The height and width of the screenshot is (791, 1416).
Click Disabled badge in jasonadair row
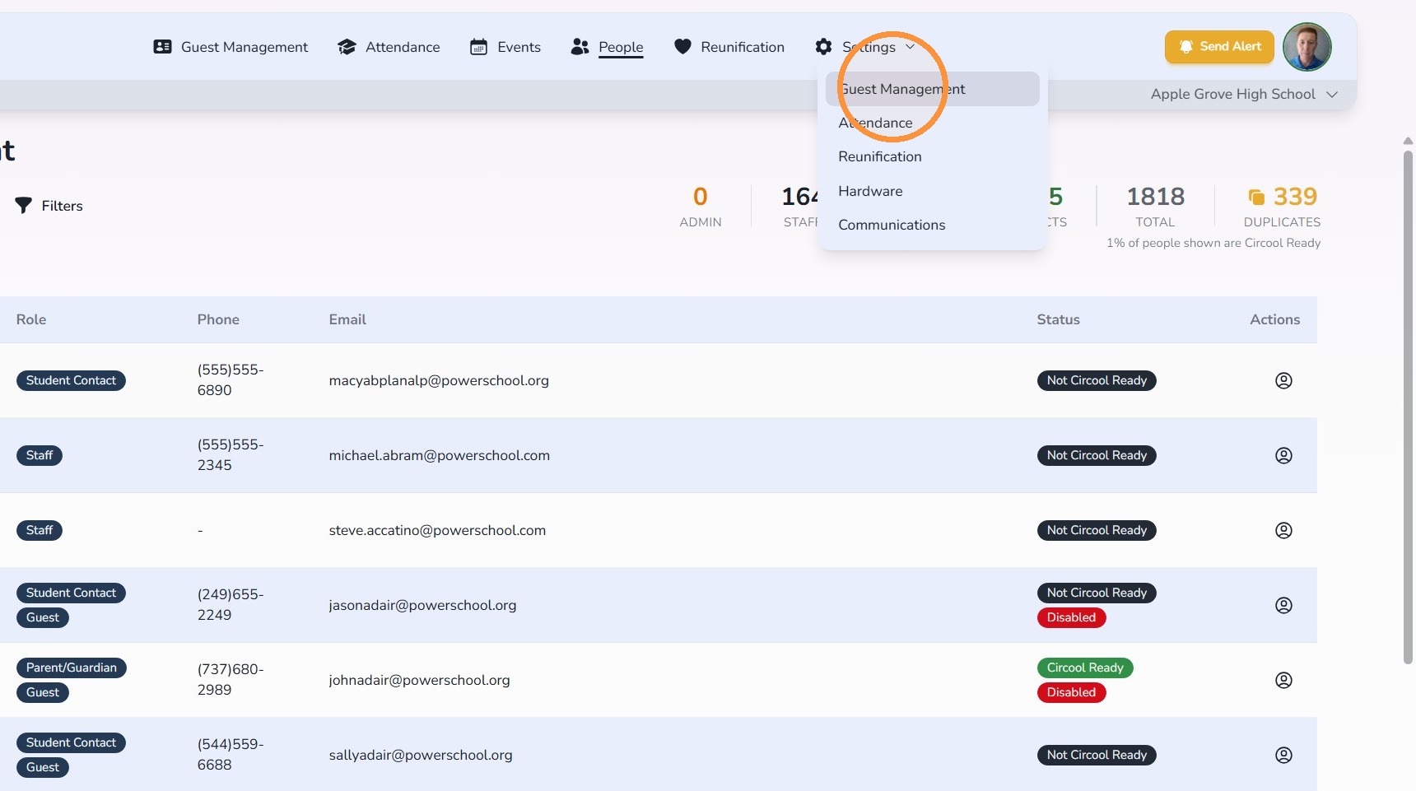pos(1071,617)
